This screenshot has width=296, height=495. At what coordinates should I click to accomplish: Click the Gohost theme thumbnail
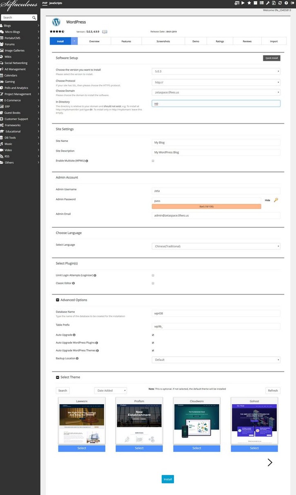[x=254, y=424]
